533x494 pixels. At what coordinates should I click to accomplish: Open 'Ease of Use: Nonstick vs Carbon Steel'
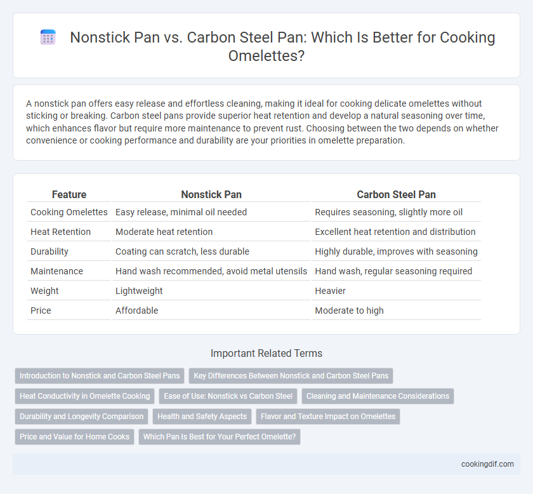[x=228, y=396]
